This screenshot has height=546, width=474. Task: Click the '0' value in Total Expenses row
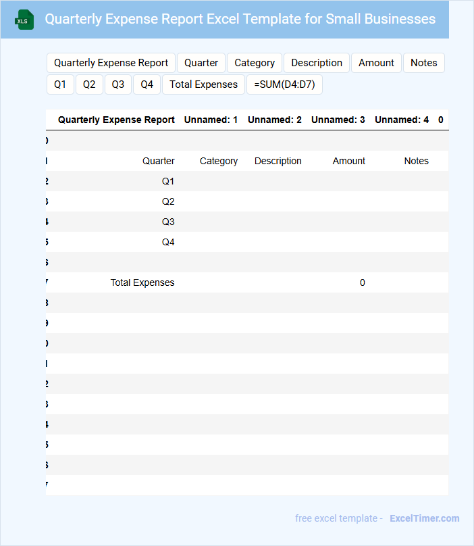tap(363, 282)
